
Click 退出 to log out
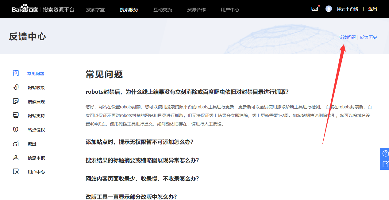[372, 9]
